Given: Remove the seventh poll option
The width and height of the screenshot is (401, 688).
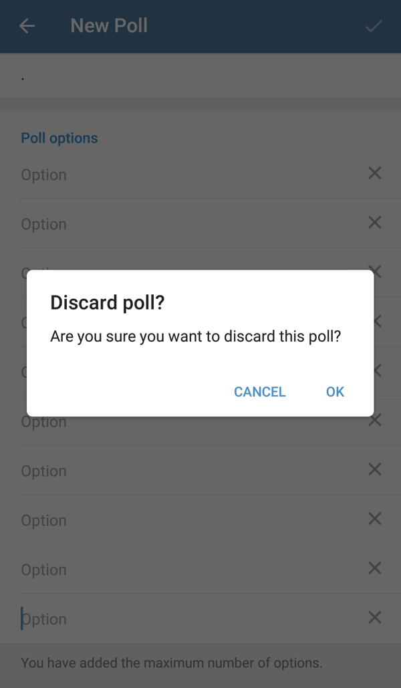Looking at the screenshot, I should coord(374,469).
